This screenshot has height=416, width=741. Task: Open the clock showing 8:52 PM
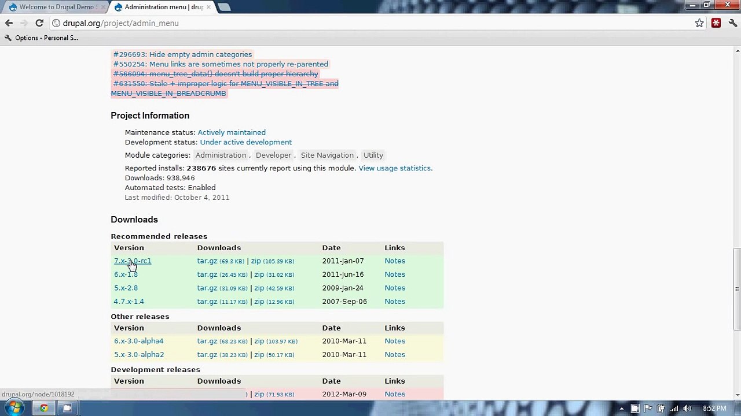714,408
